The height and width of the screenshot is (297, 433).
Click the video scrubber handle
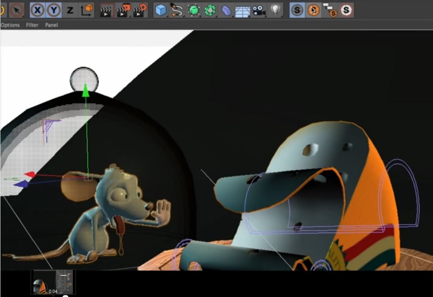(x=65, y=296)
